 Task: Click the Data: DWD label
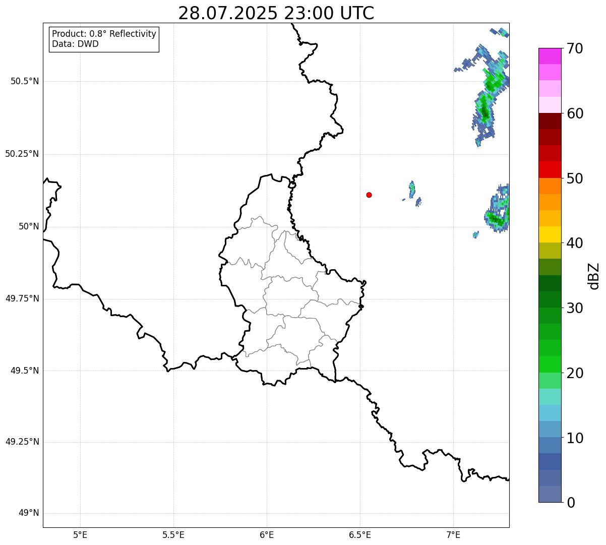pos(75,44)
